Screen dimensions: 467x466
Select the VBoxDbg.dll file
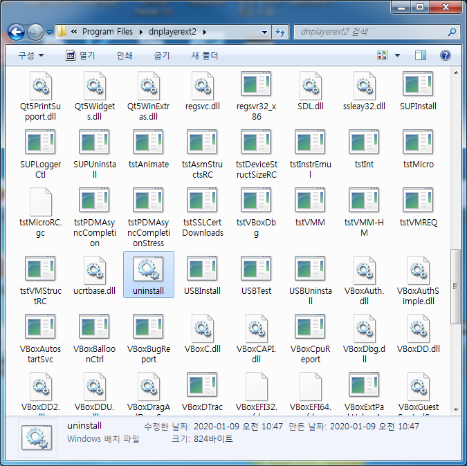point(364,339)
